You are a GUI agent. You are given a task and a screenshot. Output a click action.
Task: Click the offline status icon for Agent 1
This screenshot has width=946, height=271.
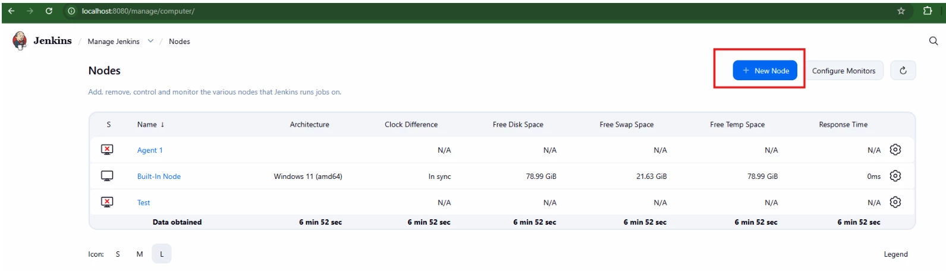click(x=107, y=150)
